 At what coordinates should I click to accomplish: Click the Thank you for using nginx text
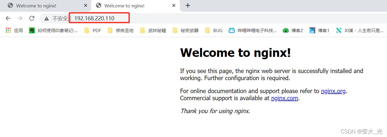215,111
